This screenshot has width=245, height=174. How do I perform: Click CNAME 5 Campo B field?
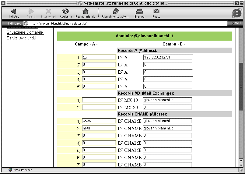167,150
